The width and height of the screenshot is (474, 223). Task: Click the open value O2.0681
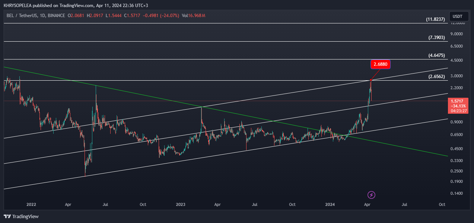[x=76, y=16]
